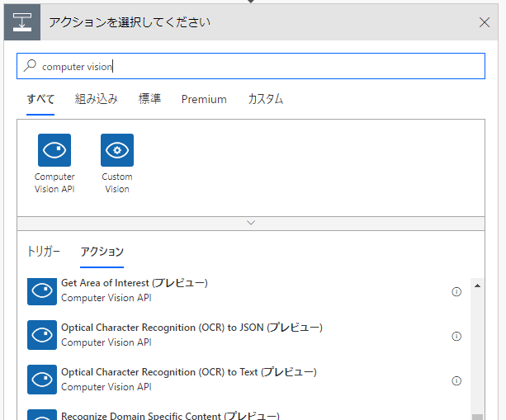Click the action header icon beside the title
This screenshot has width=506, height=420.
[22, 22]
